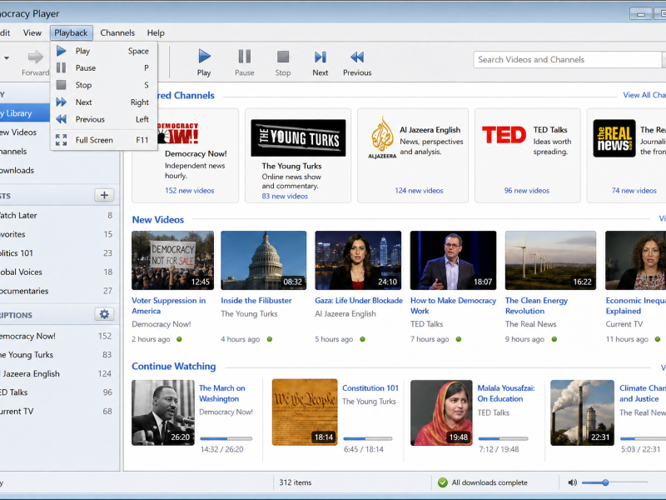Open the dropdown arrow beside Forward
666x500 pixels.
click(7, 57)
